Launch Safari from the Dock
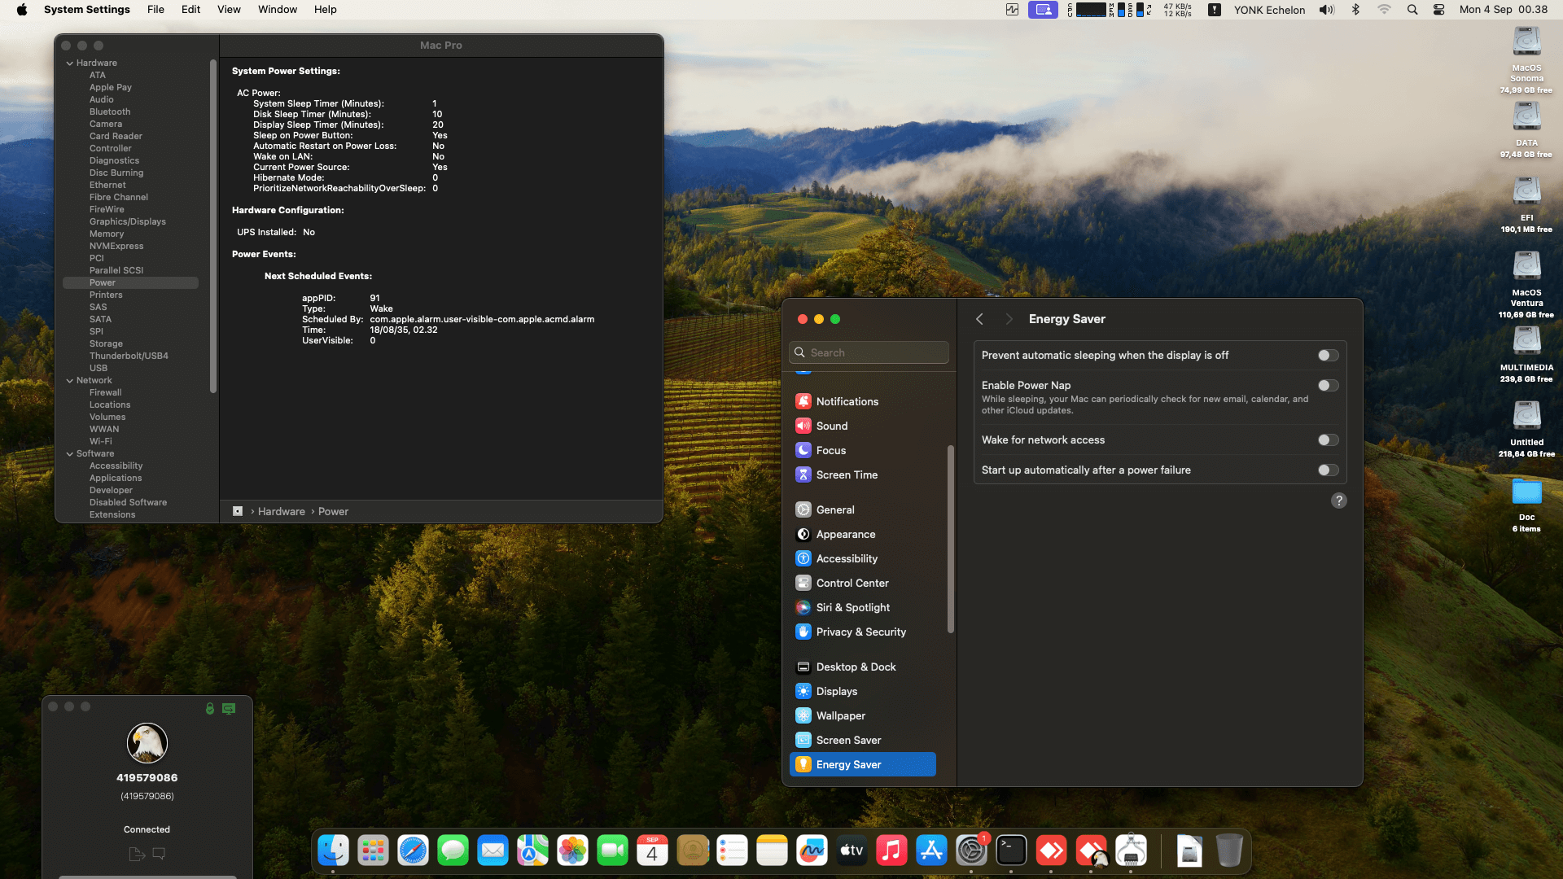 tap(413, 851)
